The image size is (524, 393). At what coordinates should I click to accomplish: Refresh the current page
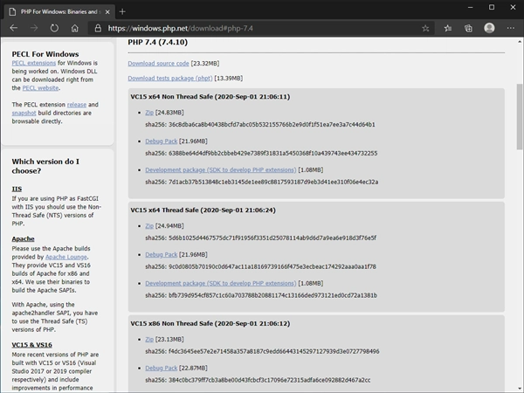coord(54,28)
